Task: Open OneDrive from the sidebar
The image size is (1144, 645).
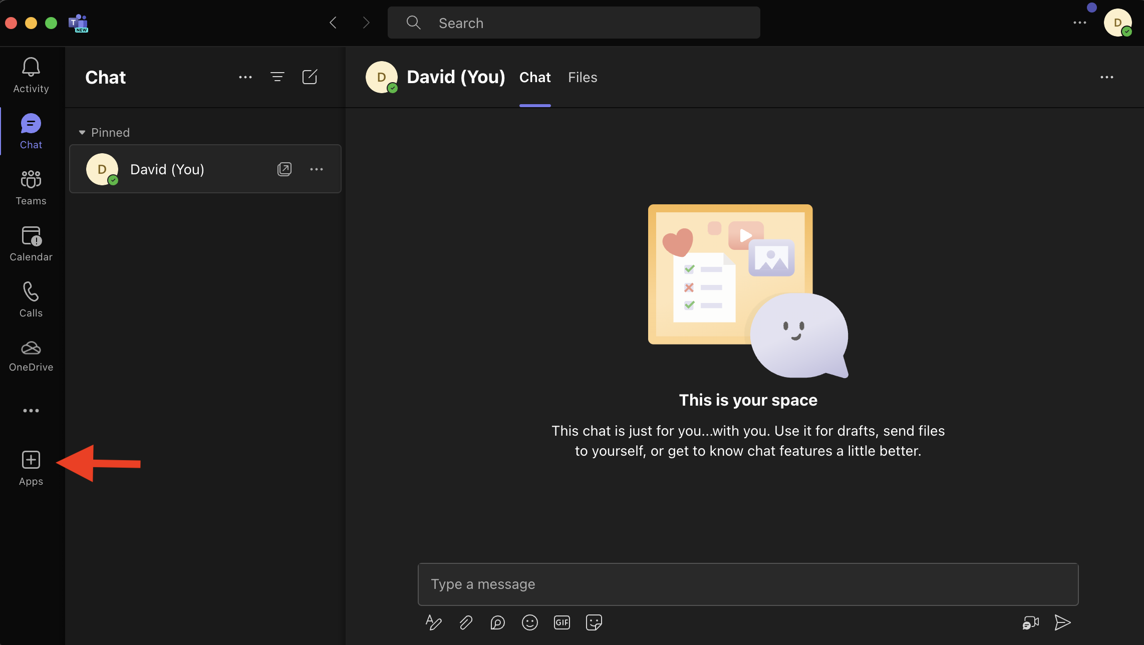Action: click(x=31, y=355)
